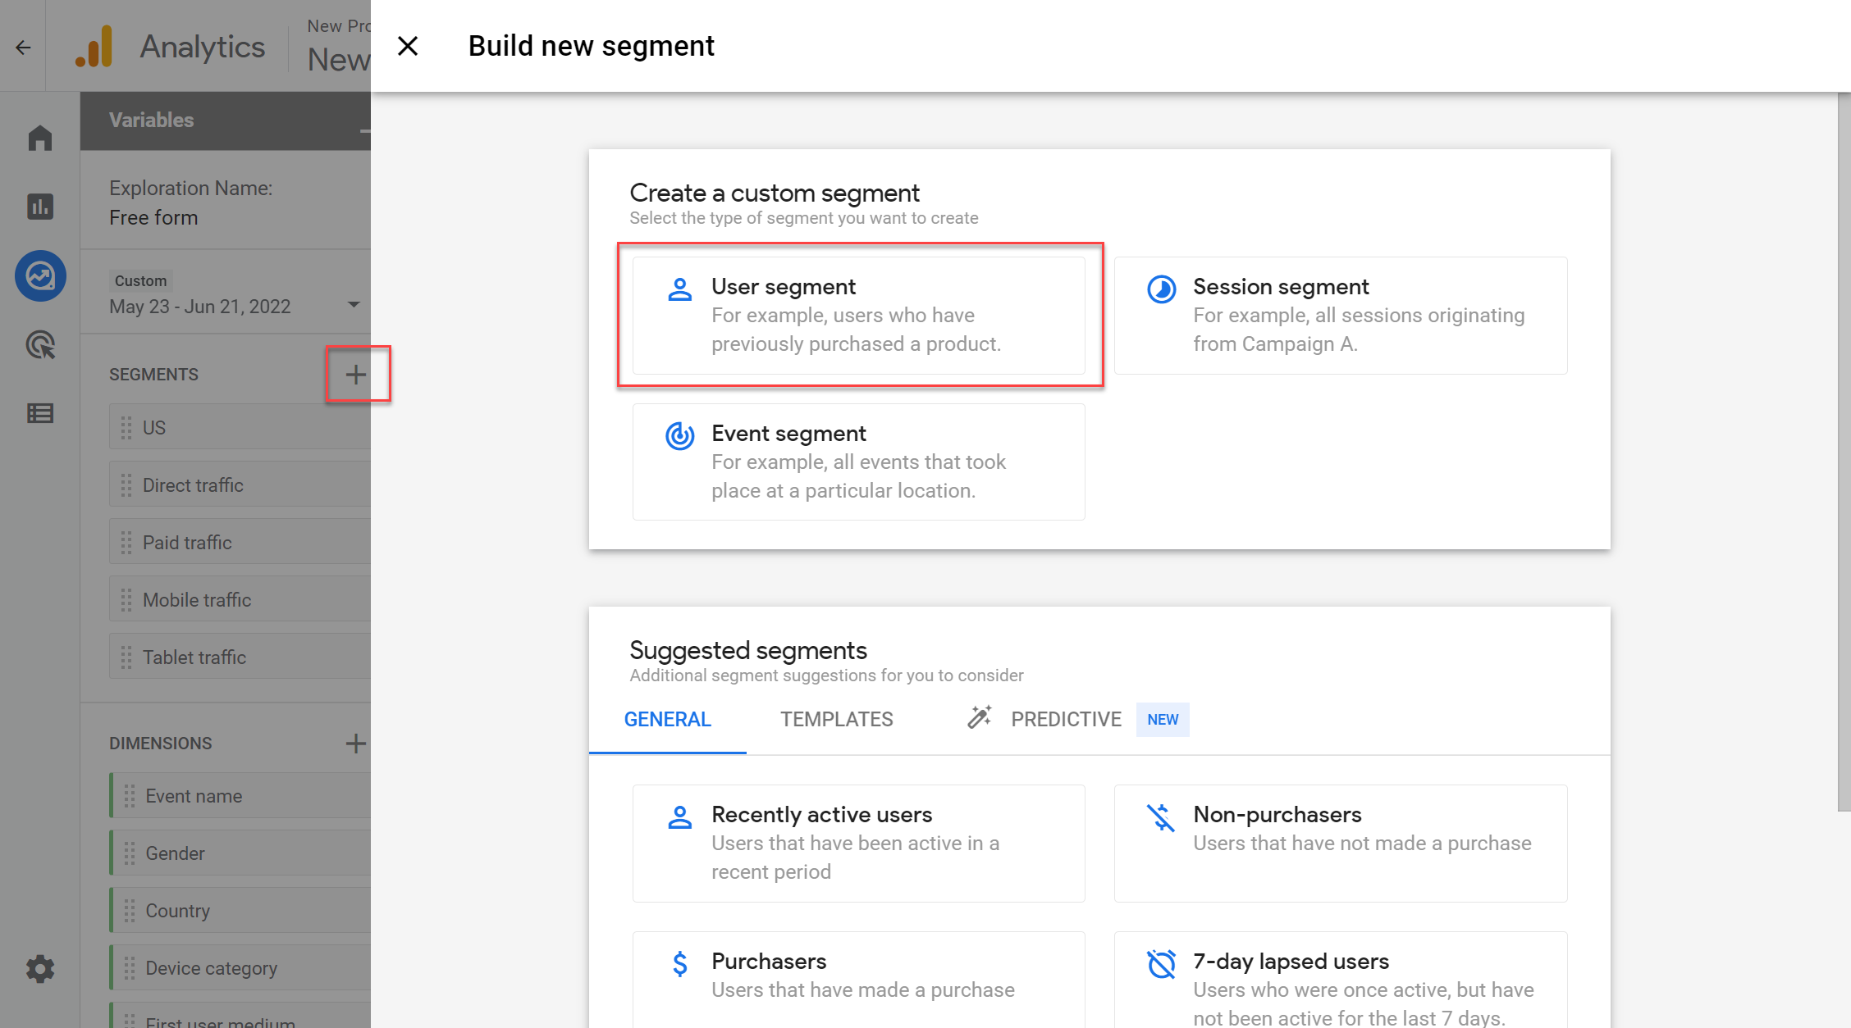Select the TEMPLATES tab in suggested segments
Image resolution: width=1851 pixels, height=1028 pixels.
836,719
